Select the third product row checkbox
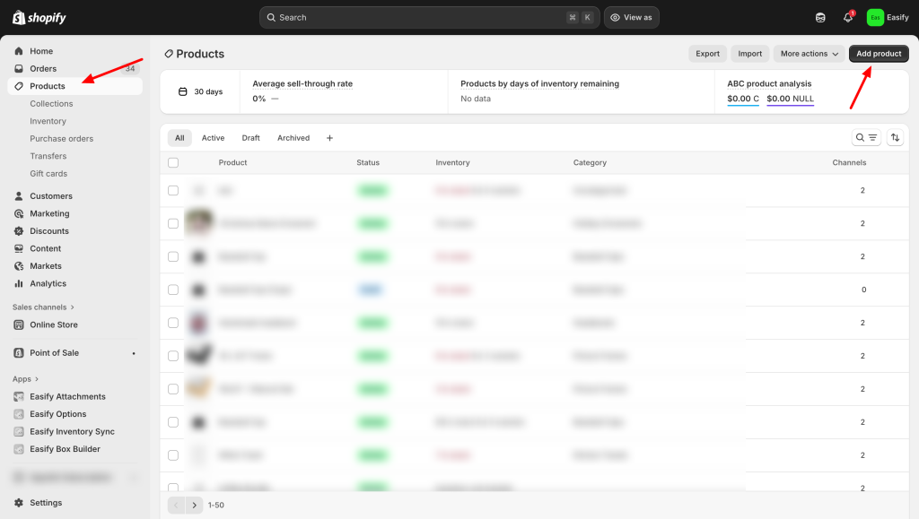This screenshot has height=519, width=919. [x=173, y=257]
